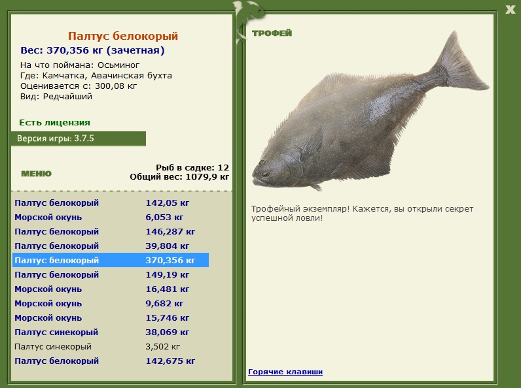Click the Версия игры 3.7.5 bar
The width and height of the screenshot is (521, 388).
pos(79,138)
